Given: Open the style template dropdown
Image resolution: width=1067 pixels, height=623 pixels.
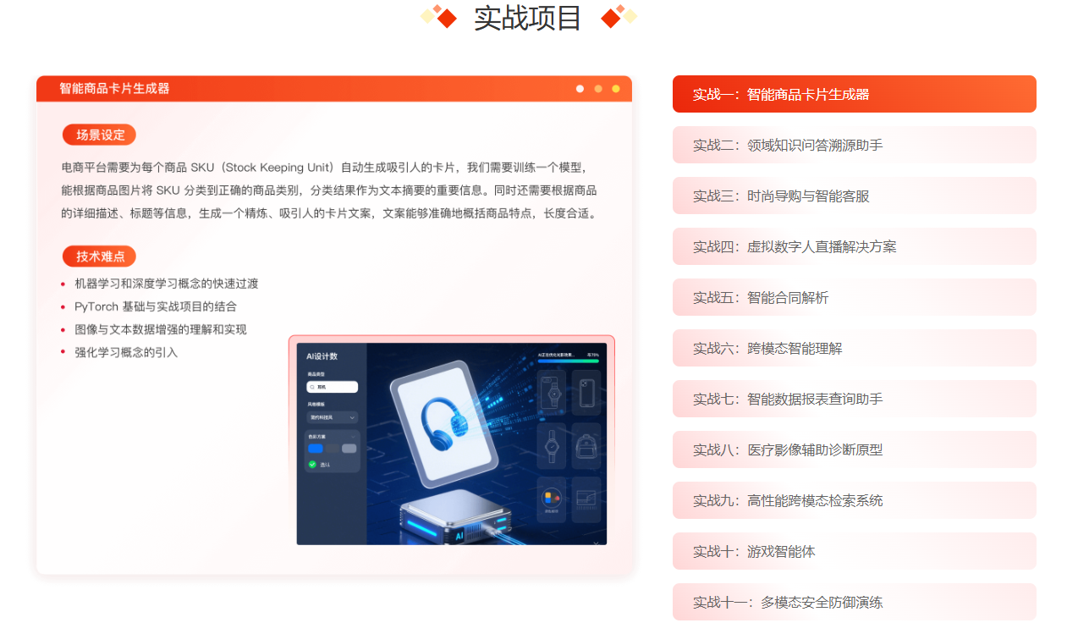Looking at the screenshot, I should tap(333, 417).
